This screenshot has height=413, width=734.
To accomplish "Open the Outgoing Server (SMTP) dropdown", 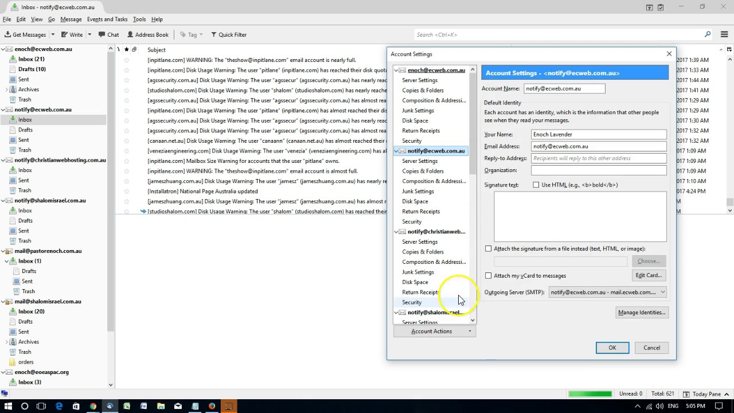I will [x=607, y=292].
